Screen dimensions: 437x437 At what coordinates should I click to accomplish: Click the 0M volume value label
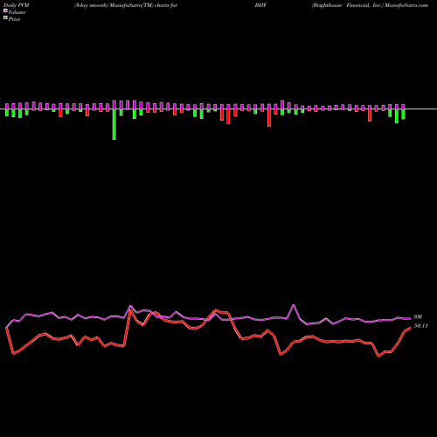pyautogui.click(x=418, y=316)
